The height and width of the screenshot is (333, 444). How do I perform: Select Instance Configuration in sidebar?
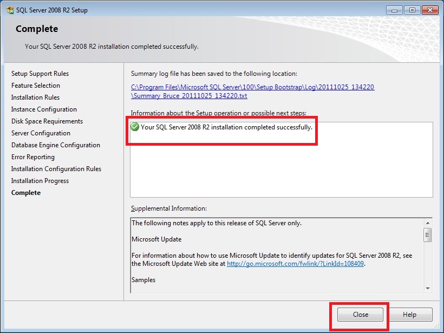44,109
